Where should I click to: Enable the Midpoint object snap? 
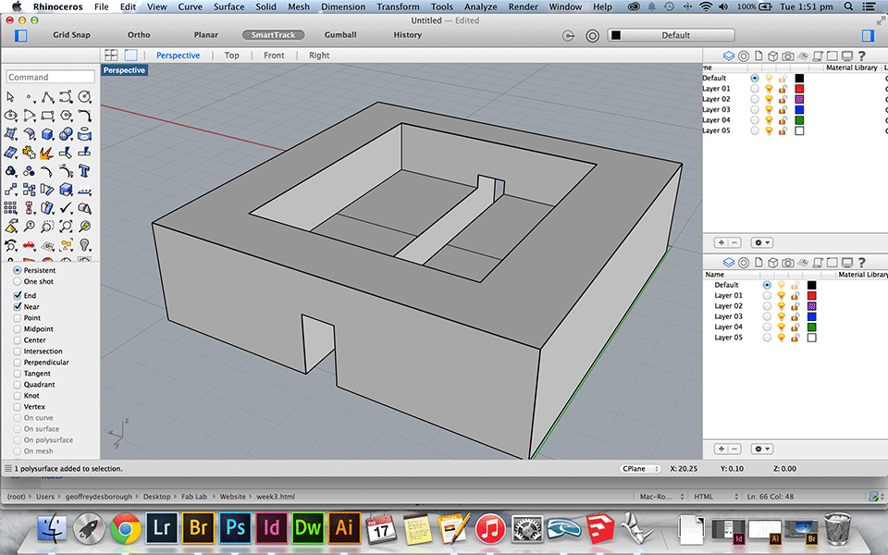pos(18,329)
